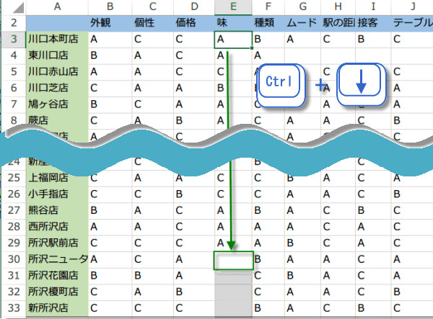Select the 接客 header cell
Image resolution: width=433 pixels, height=319 pixels.
(372, 22)
